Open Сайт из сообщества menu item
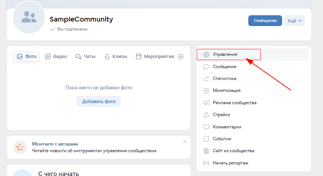This screenshot has width=323, height=176. tap(233, 151)
